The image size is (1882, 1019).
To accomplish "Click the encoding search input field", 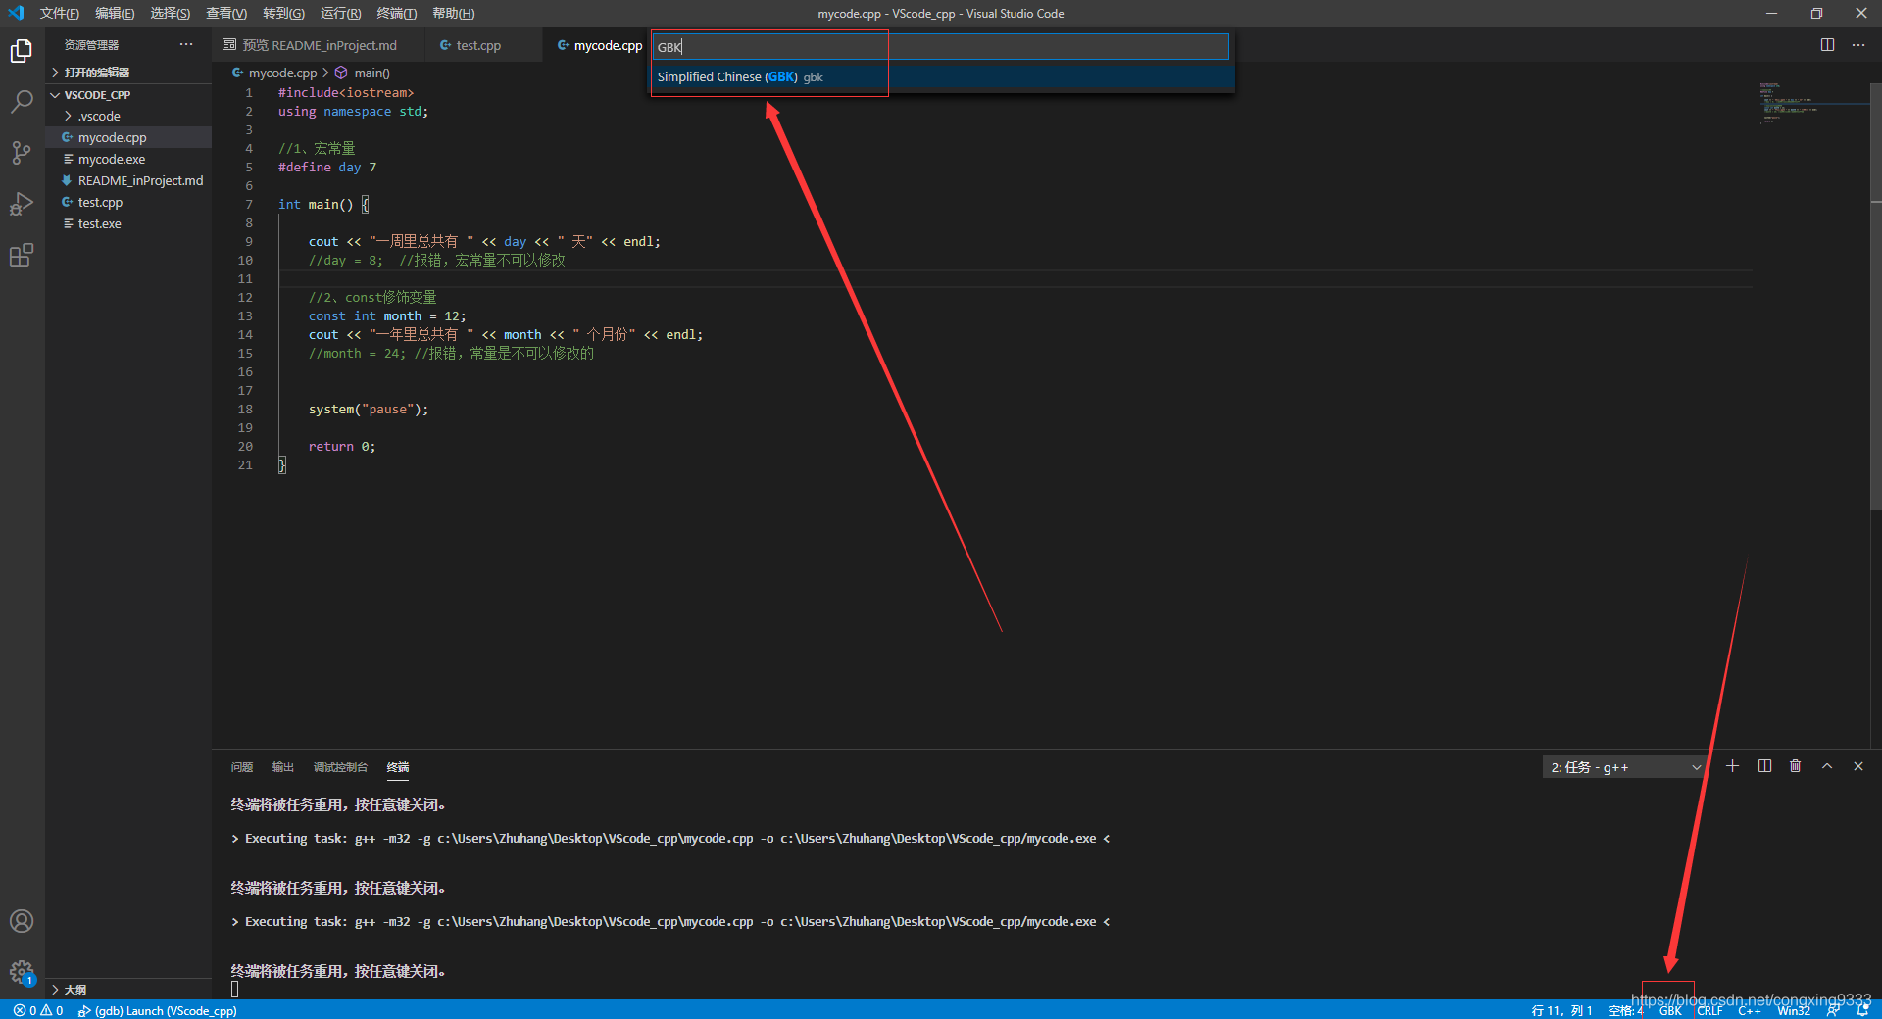I will pos(941,47).
